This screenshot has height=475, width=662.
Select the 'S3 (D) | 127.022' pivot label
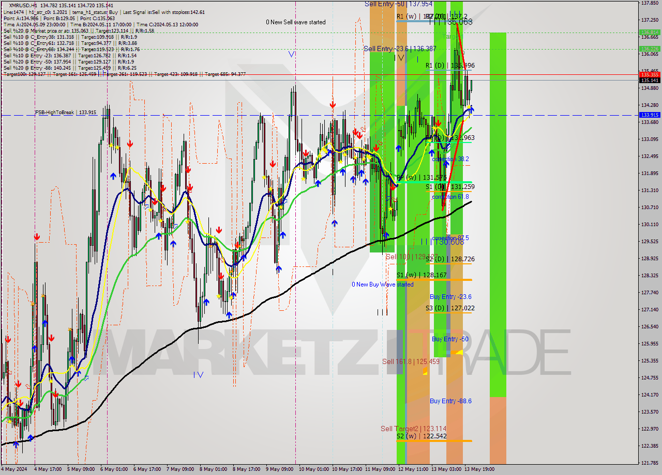450,308
